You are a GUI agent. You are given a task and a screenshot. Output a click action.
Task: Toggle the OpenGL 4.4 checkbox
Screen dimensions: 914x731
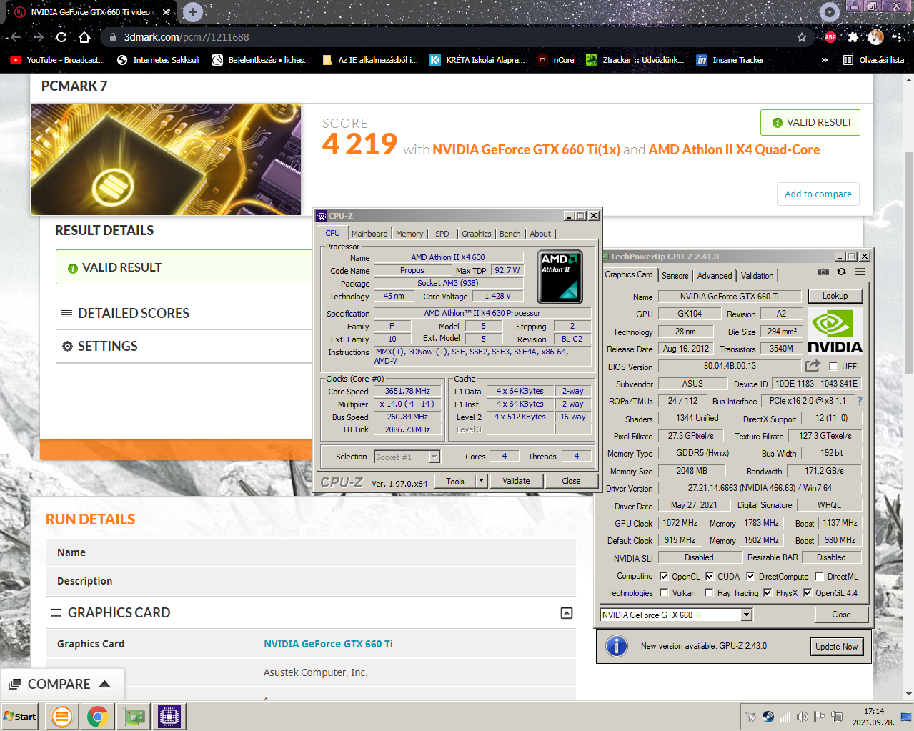(808, 592)
